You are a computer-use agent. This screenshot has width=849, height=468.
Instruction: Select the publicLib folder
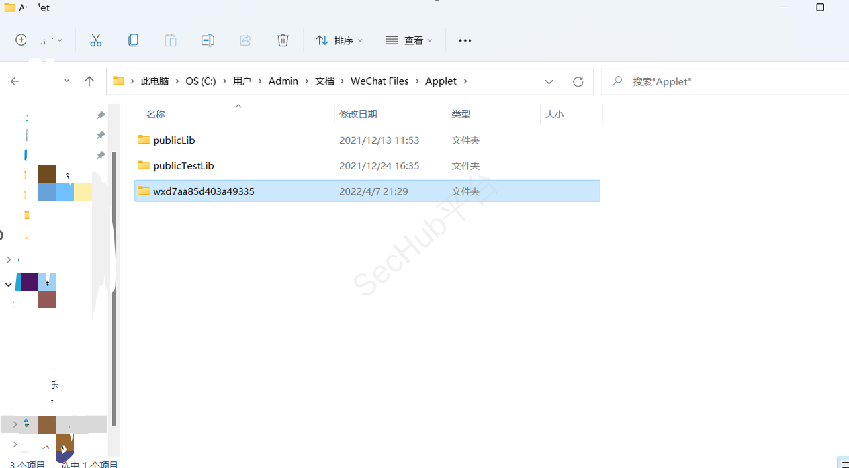coord(173,140)
